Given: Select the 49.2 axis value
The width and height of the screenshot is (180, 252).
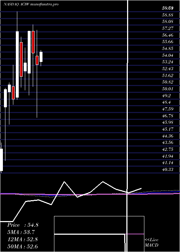Looking at the screenshot, I should pyautogui.click(x=167, y=96).
